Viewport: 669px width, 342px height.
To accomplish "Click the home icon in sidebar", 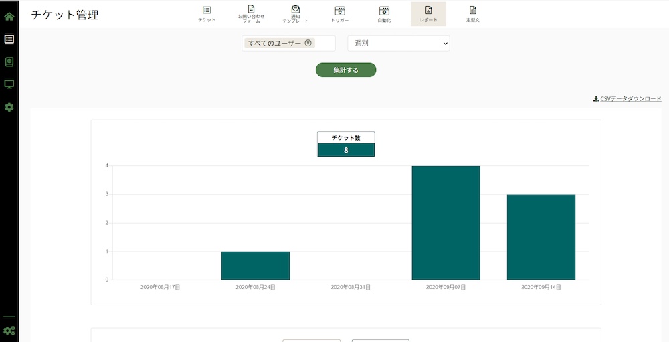I will (9, 16).
